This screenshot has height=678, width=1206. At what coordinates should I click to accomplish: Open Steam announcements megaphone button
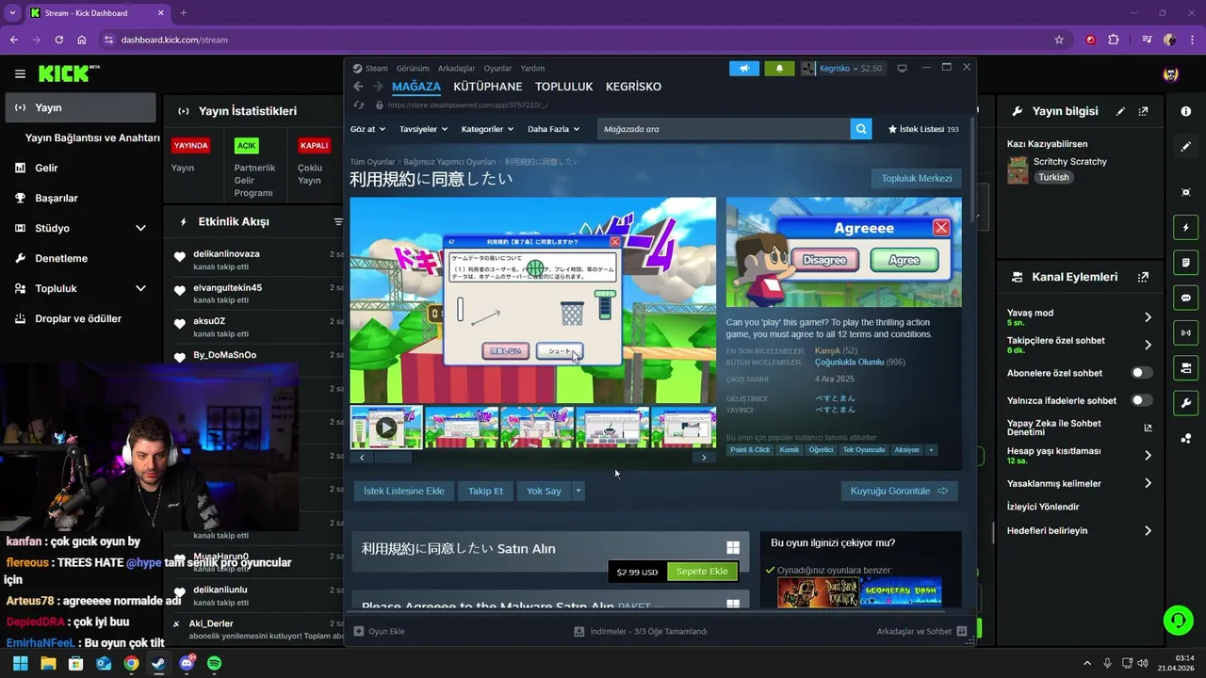point(743,69)
